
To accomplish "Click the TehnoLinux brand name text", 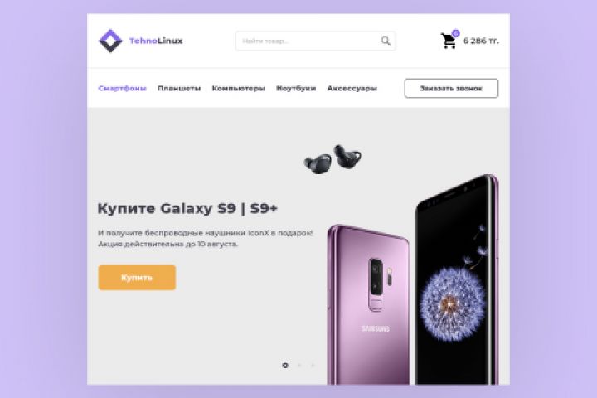I will pyautogui.click(x=156, y=41).
